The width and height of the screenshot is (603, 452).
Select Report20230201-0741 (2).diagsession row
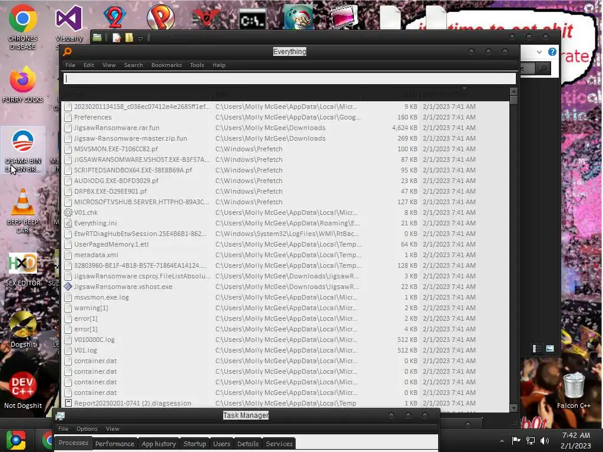click(x=286, y=403)
